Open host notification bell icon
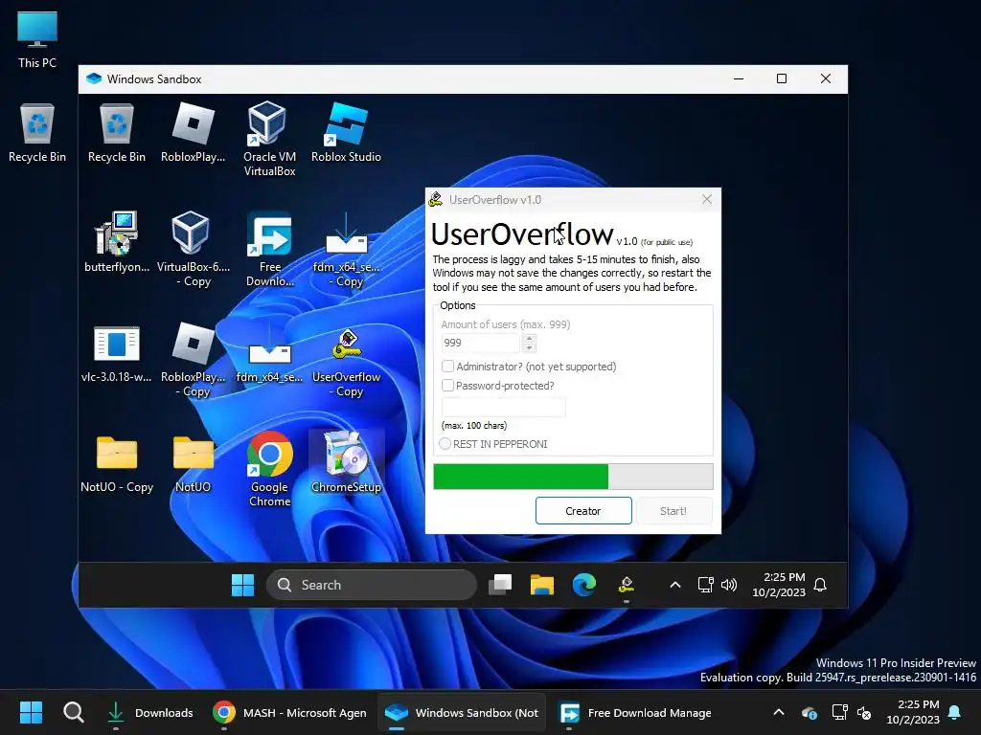The height and width of the screenshot is (735, 981). (955, 712)
